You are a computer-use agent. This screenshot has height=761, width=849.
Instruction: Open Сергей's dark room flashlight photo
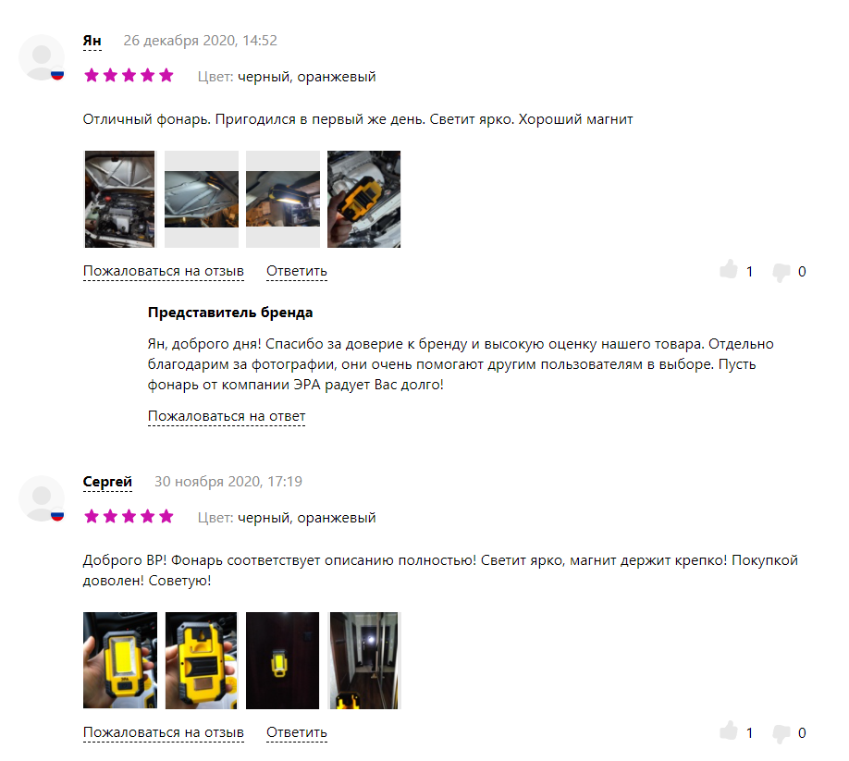(x=283, y=660)
